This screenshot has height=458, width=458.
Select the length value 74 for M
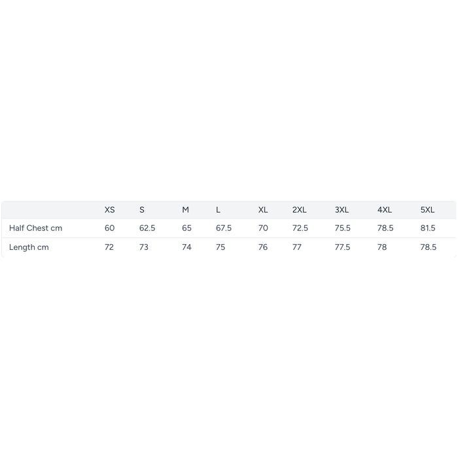(x=186, y=247)
